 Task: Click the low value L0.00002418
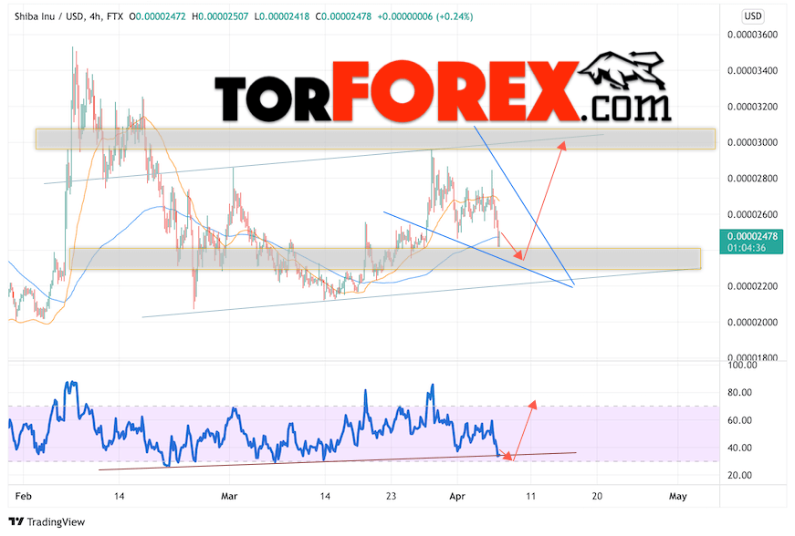tap(281, 16)
